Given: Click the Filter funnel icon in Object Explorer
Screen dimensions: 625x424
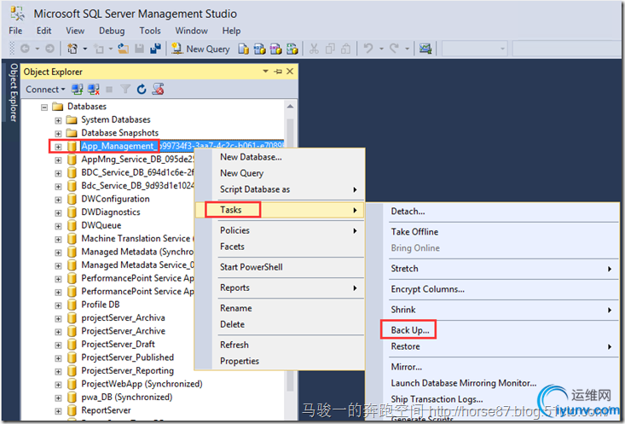Looking at the screenshot, I should click(125, 90).
